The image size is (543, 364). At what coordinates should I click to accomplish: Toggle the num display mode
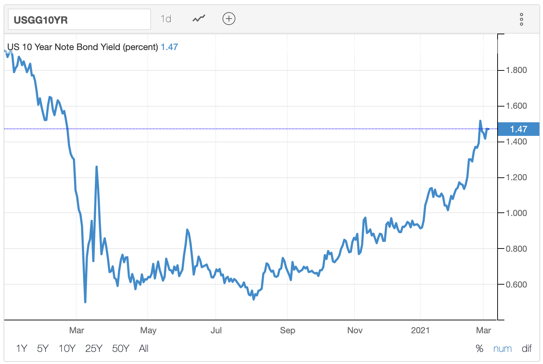(503, 348)
